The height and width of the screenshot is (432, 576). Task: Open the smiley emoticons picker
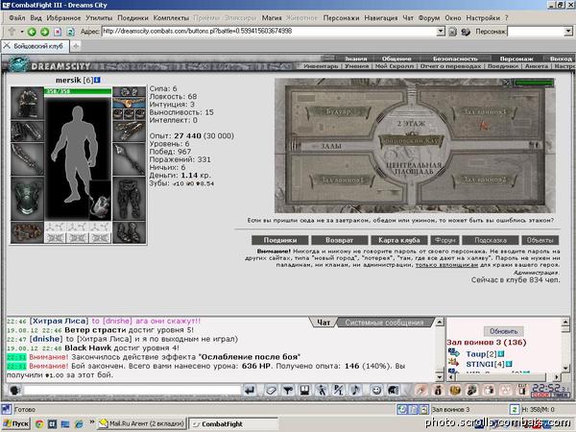[376, 390]
